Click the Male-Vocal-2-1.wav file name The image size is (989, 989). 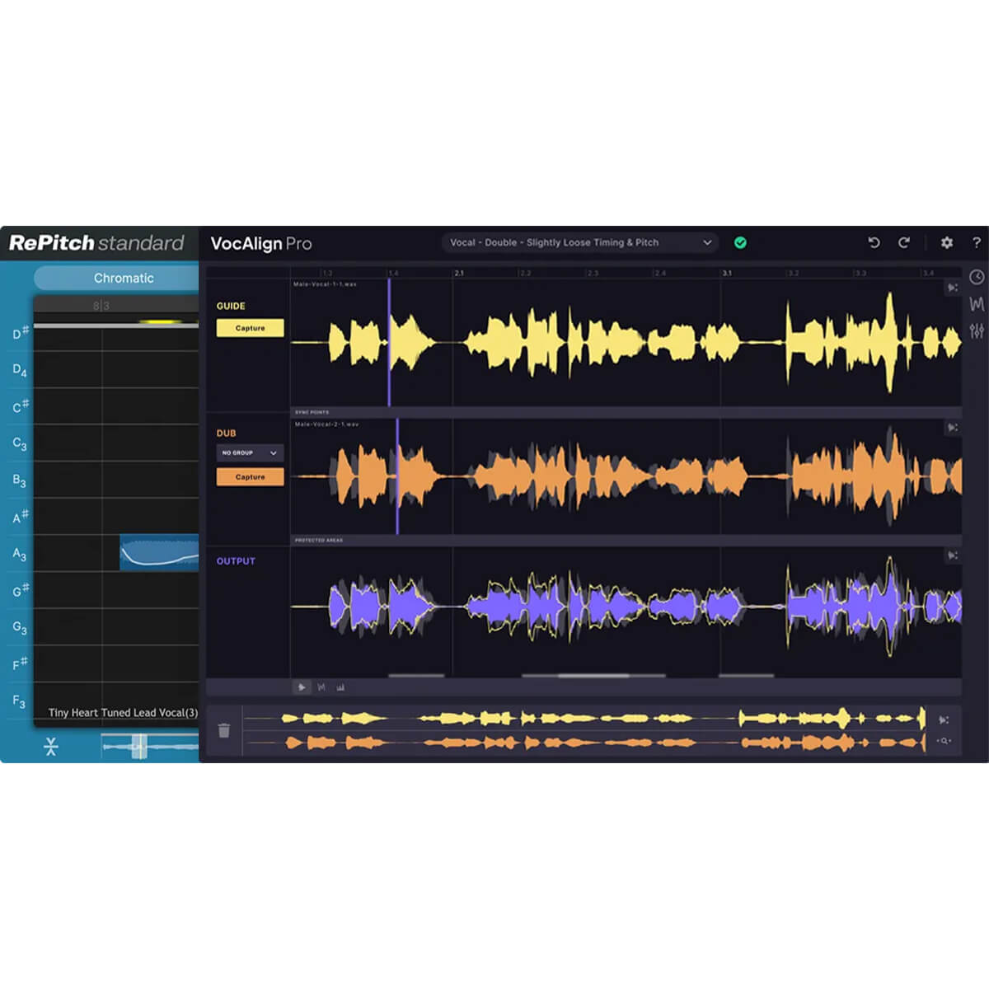coord(326,424)
